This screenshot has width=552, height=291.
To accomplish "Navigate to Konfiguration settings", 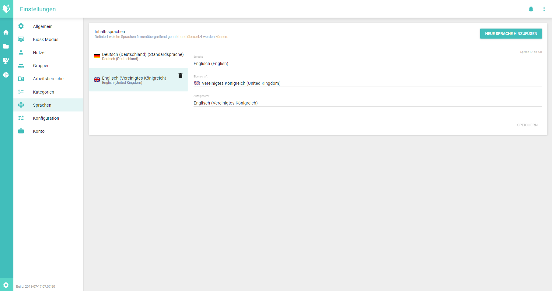I will pos(46,118).
